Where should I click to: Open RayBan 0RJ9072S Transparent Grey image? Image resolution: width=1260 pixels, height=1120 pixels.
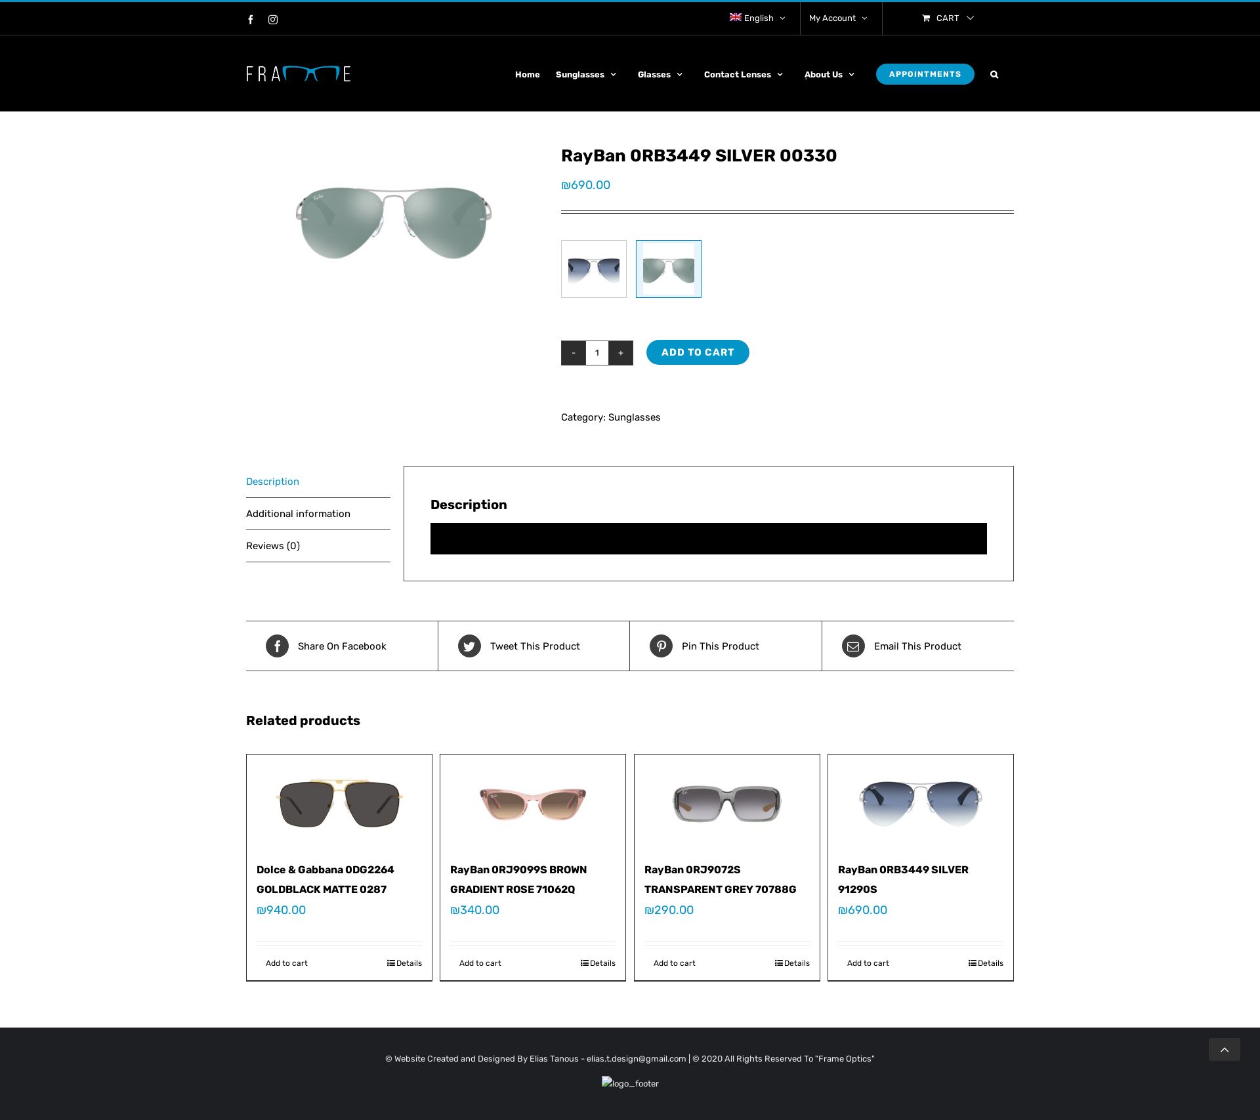727,804
